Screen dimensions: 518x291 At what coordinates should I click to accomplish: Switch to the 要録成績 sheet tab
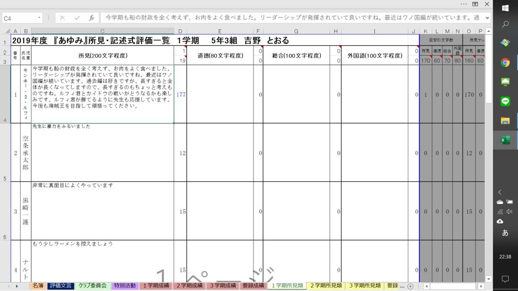click(x=253, y=286)
